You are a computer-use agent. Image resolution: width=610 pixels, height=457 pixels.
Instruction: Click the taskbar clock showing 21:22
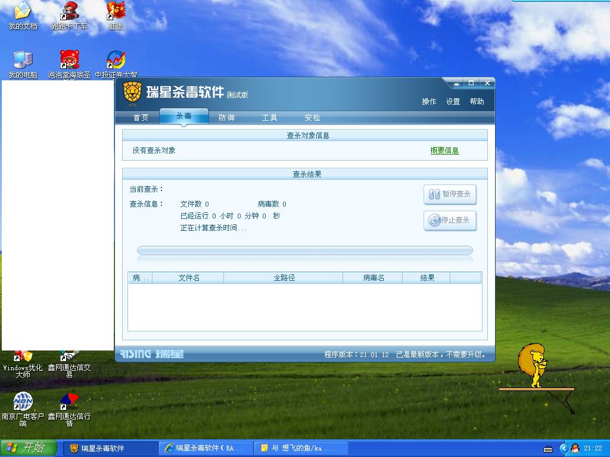click(593, 449)
